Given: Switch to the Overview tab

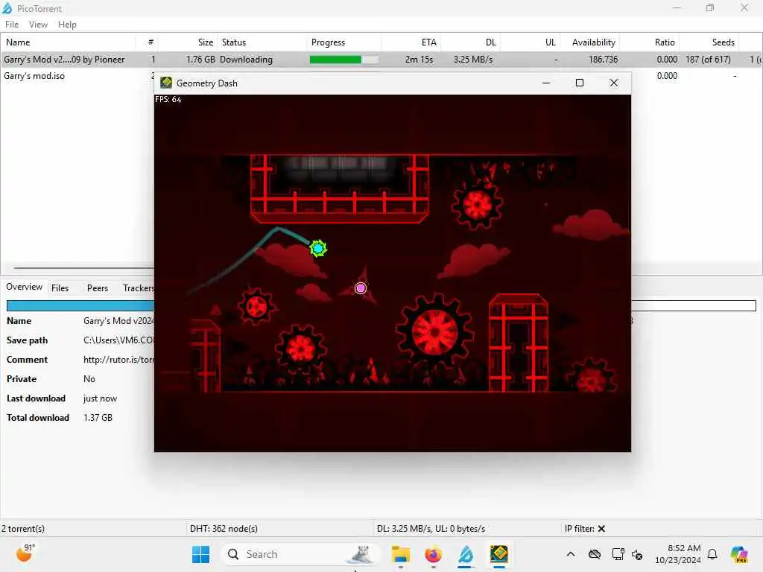Looking at the screenshot, I should (x=24, y=287).
